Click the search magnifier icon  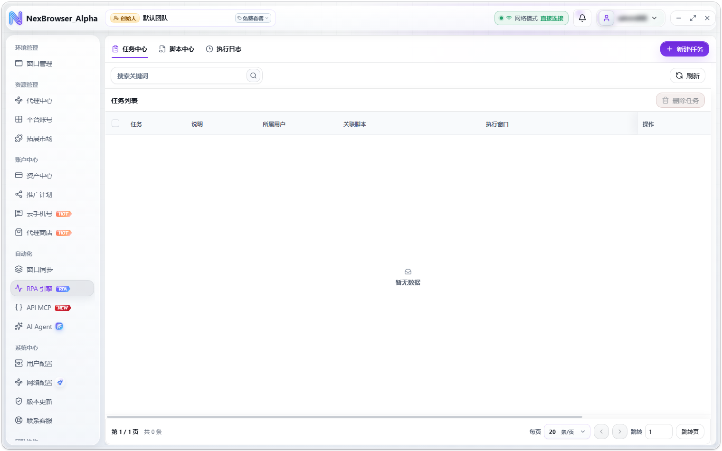(x=254, y=75)
